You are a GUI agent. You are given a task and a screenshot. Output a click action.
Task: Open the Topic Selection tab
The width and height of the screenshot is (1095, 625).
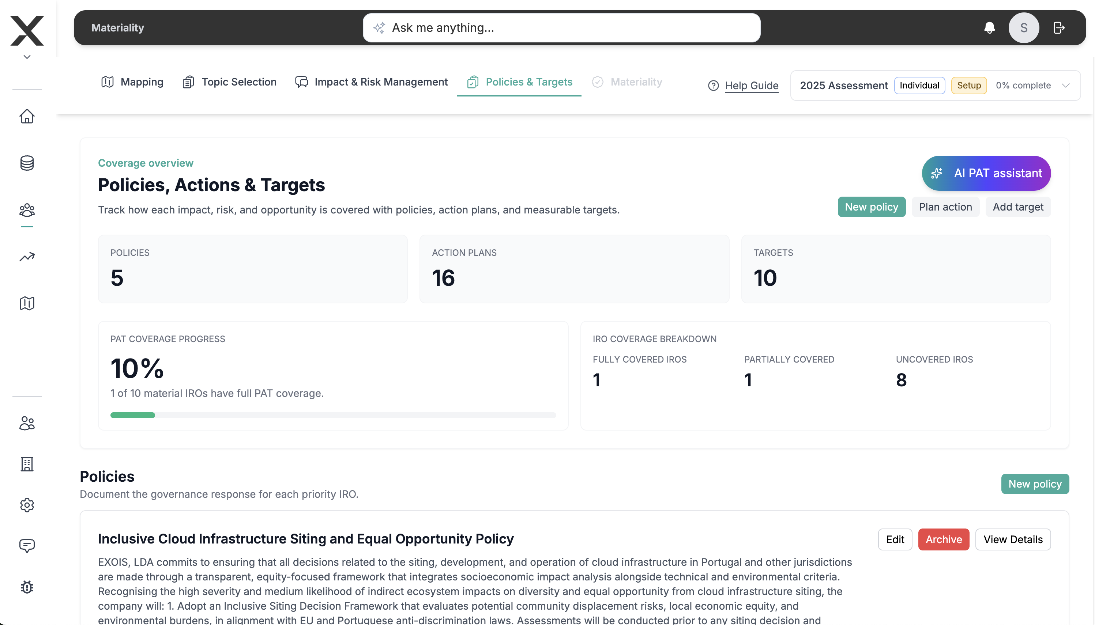coord(229,82)
